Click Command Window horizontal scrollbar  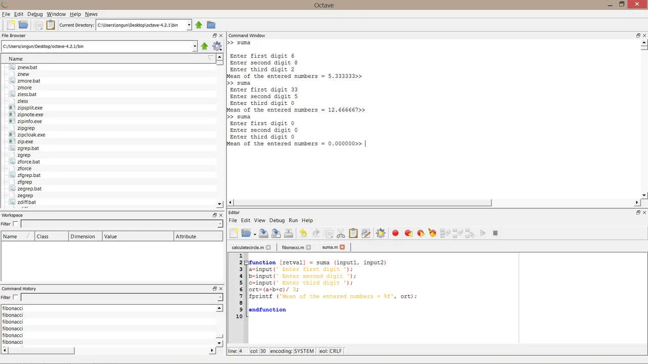tap(363, 203)
